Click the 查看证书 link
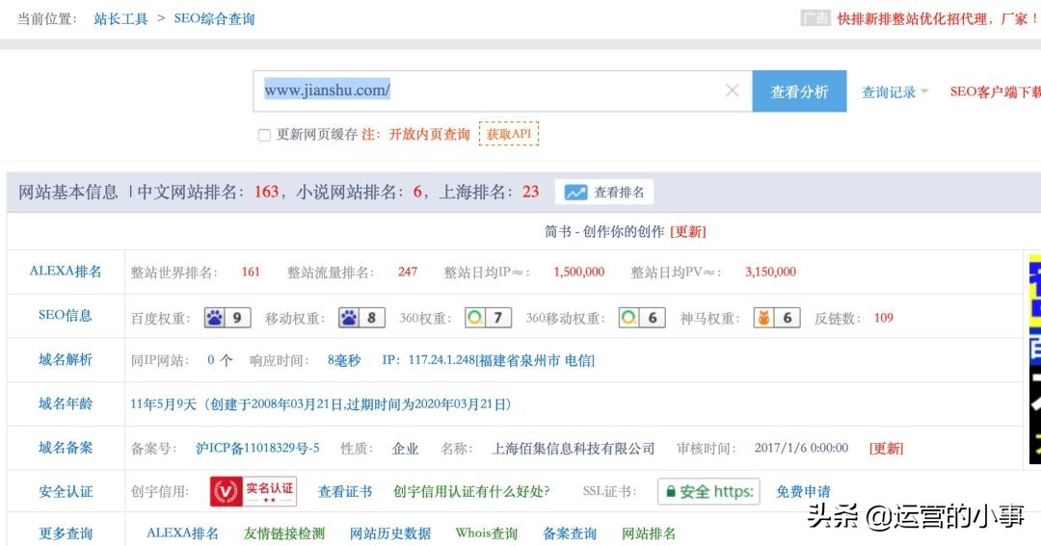The height and width of the screenshot is (546, 1041). pos(344,492)
